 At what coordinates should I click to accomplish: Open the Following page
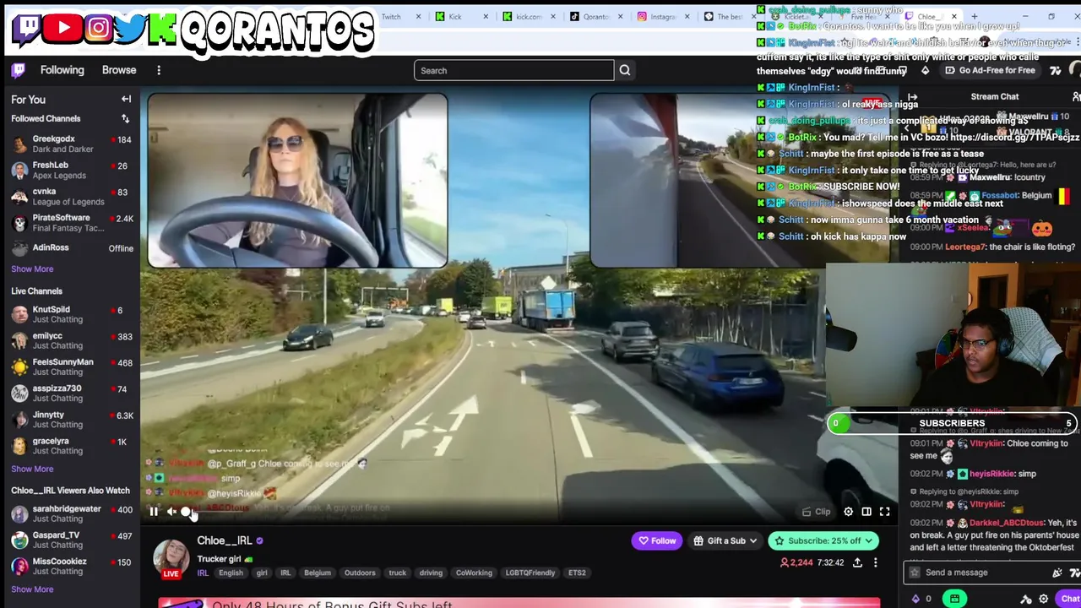[62, 70]
